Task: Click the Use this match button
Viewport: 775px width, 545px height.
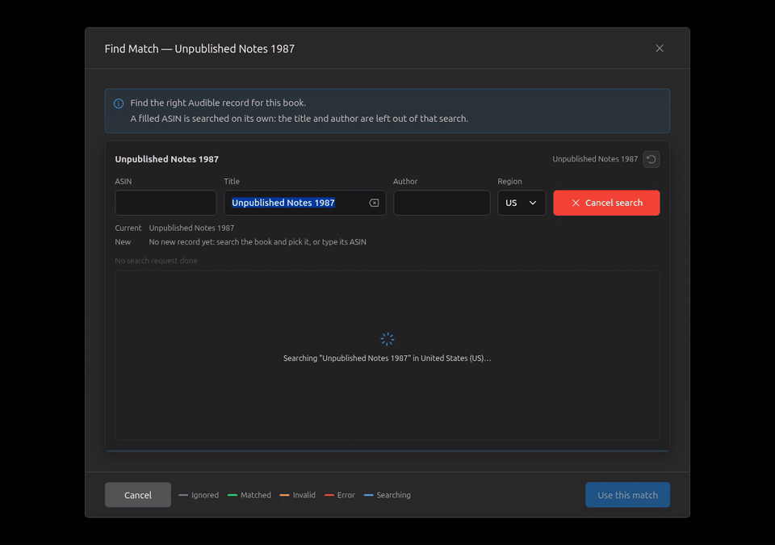Action: pos(627,495)
